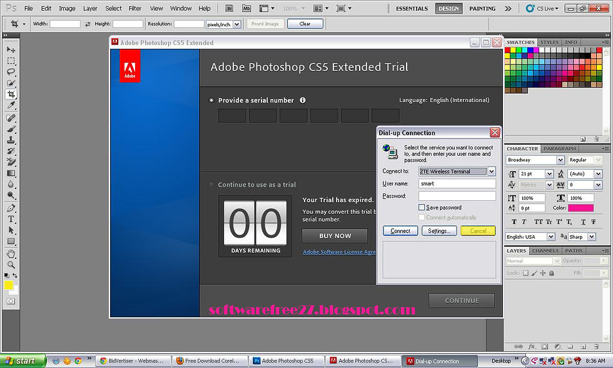Select the Rectangle shape tool
This screenshot has width=613, height=368.
point(11,242)
